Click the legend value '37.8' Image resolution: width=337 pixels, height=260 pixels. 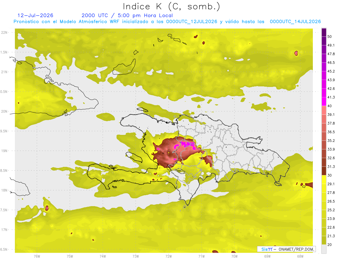point(331,123)
